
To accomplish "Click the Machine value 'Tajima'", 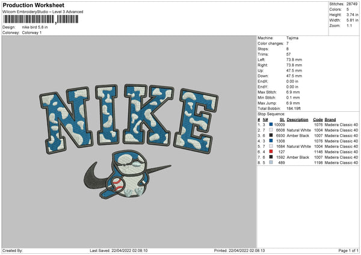I will (292, 38).
